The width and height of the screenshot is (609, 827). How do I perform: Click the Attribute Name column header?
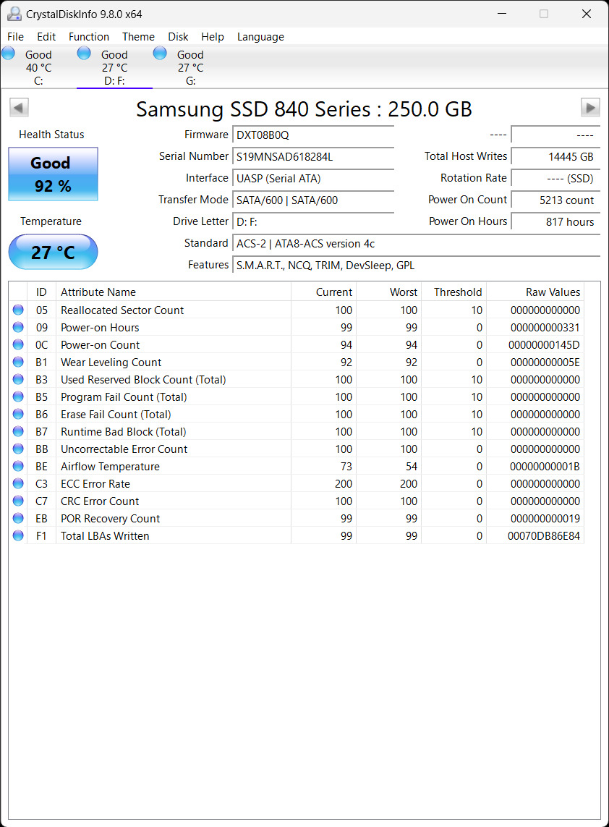(174, 292)
